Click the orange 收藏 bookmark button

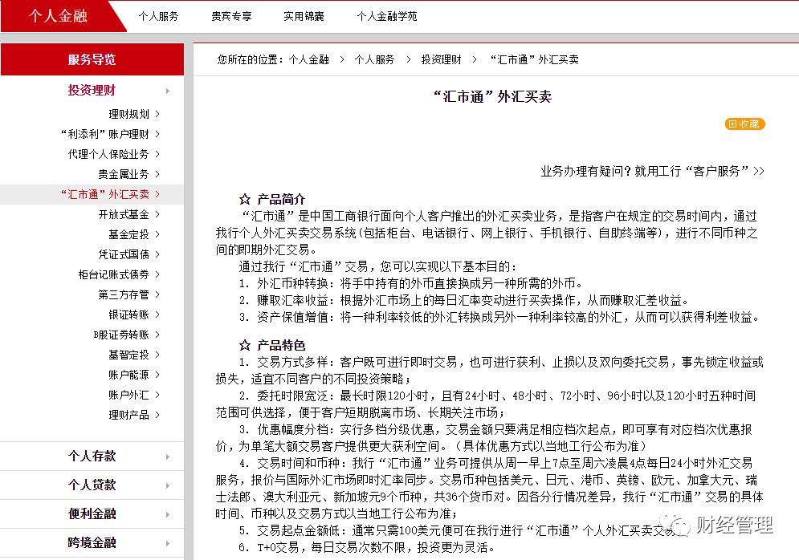[x=744, y=124]
